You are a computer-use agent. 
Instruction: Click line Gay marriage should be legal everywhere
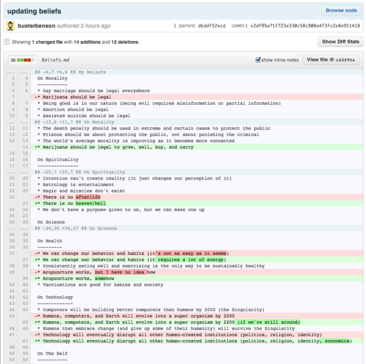click(x=197, y=91)
